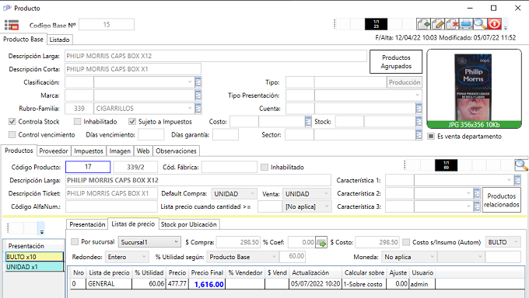Expand the CIGARRILLOS Rubro-Familia dropdown
529x298 pixels.
pos(190,109)
